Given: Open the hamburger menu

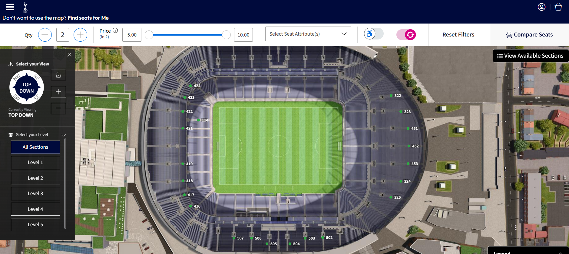Looking at the screenshot, I should 10,7.
